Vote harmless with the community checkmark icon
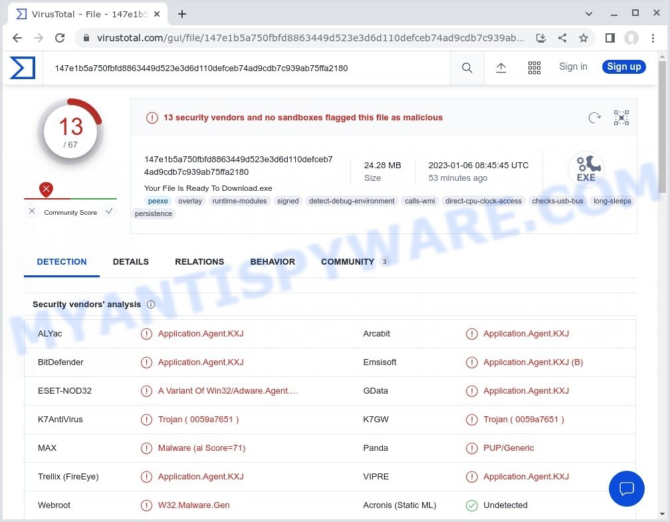The width and height of the screenshot is (670, 522). pos(110,211)
